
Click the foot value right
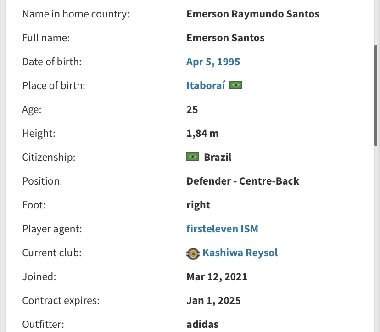[198, 205]
